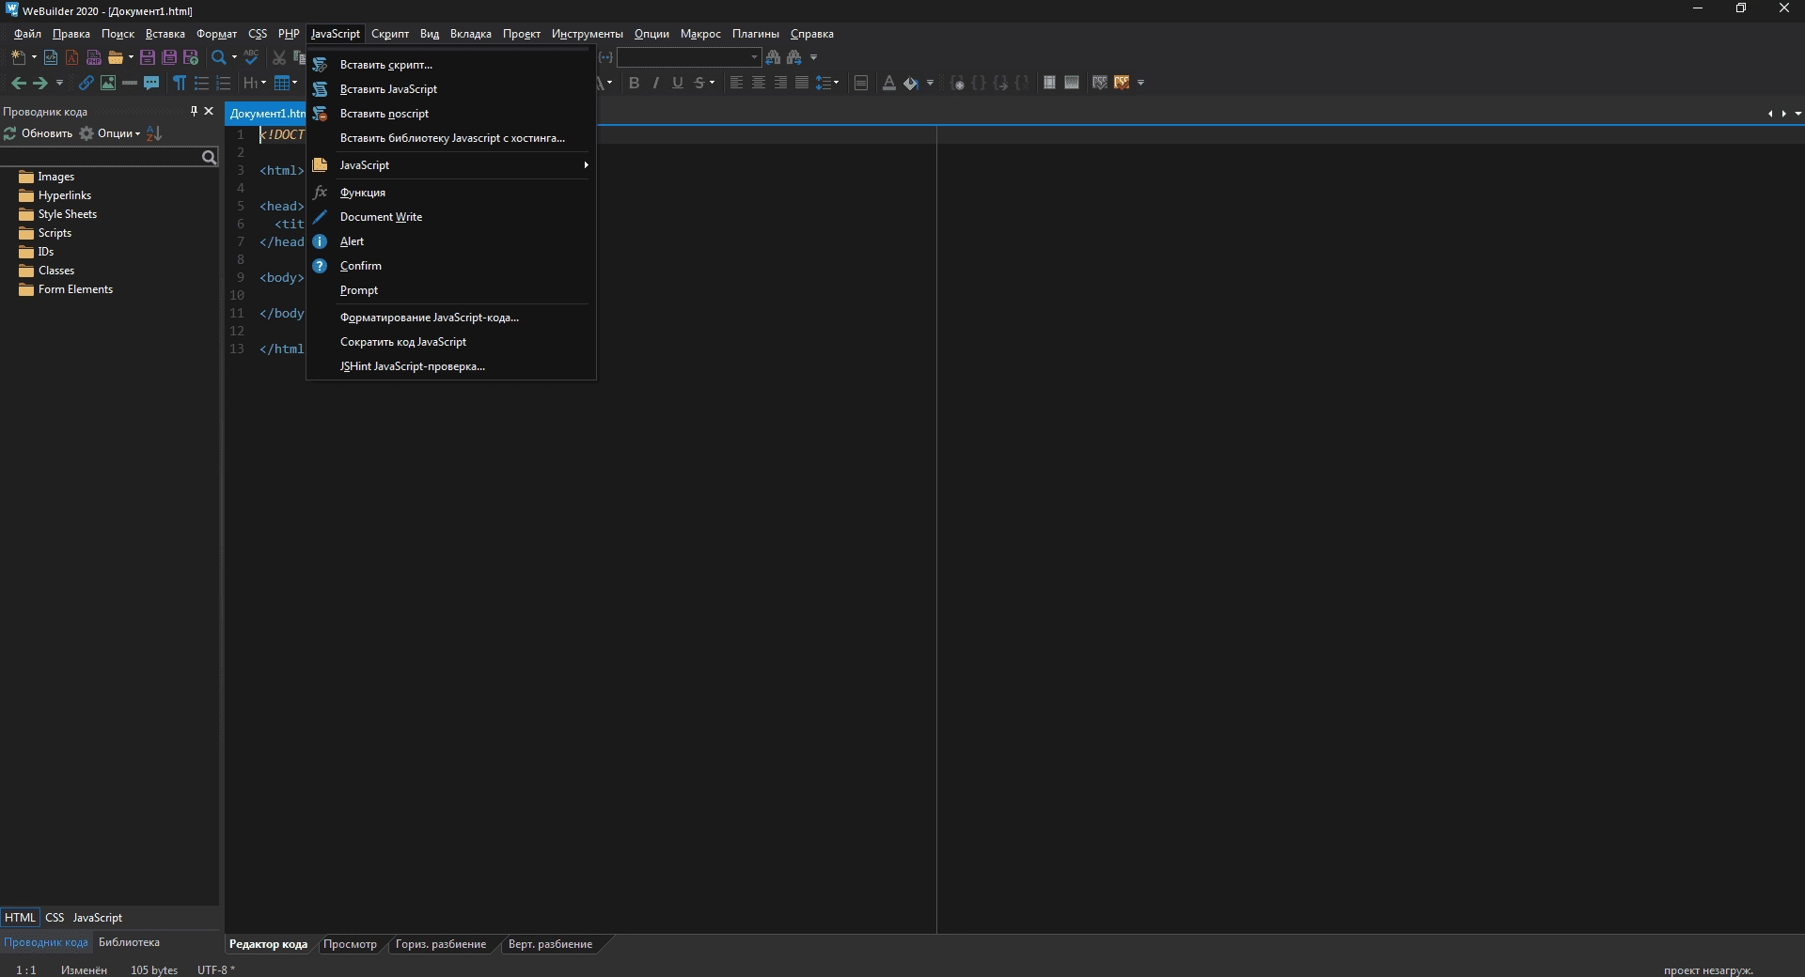Click the open folder icon in toolbar
The width and height of the screenshot is (1805, 977).
click(x=115, y=57)
